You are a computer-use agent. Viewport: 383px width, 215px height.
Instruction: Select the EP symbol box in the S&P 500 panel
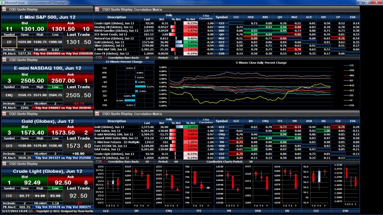pos(9,42)
